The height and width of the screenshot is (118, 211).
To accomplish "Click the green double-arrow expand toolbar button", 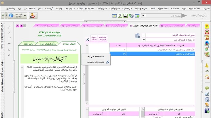I will [x=3, y=15].
